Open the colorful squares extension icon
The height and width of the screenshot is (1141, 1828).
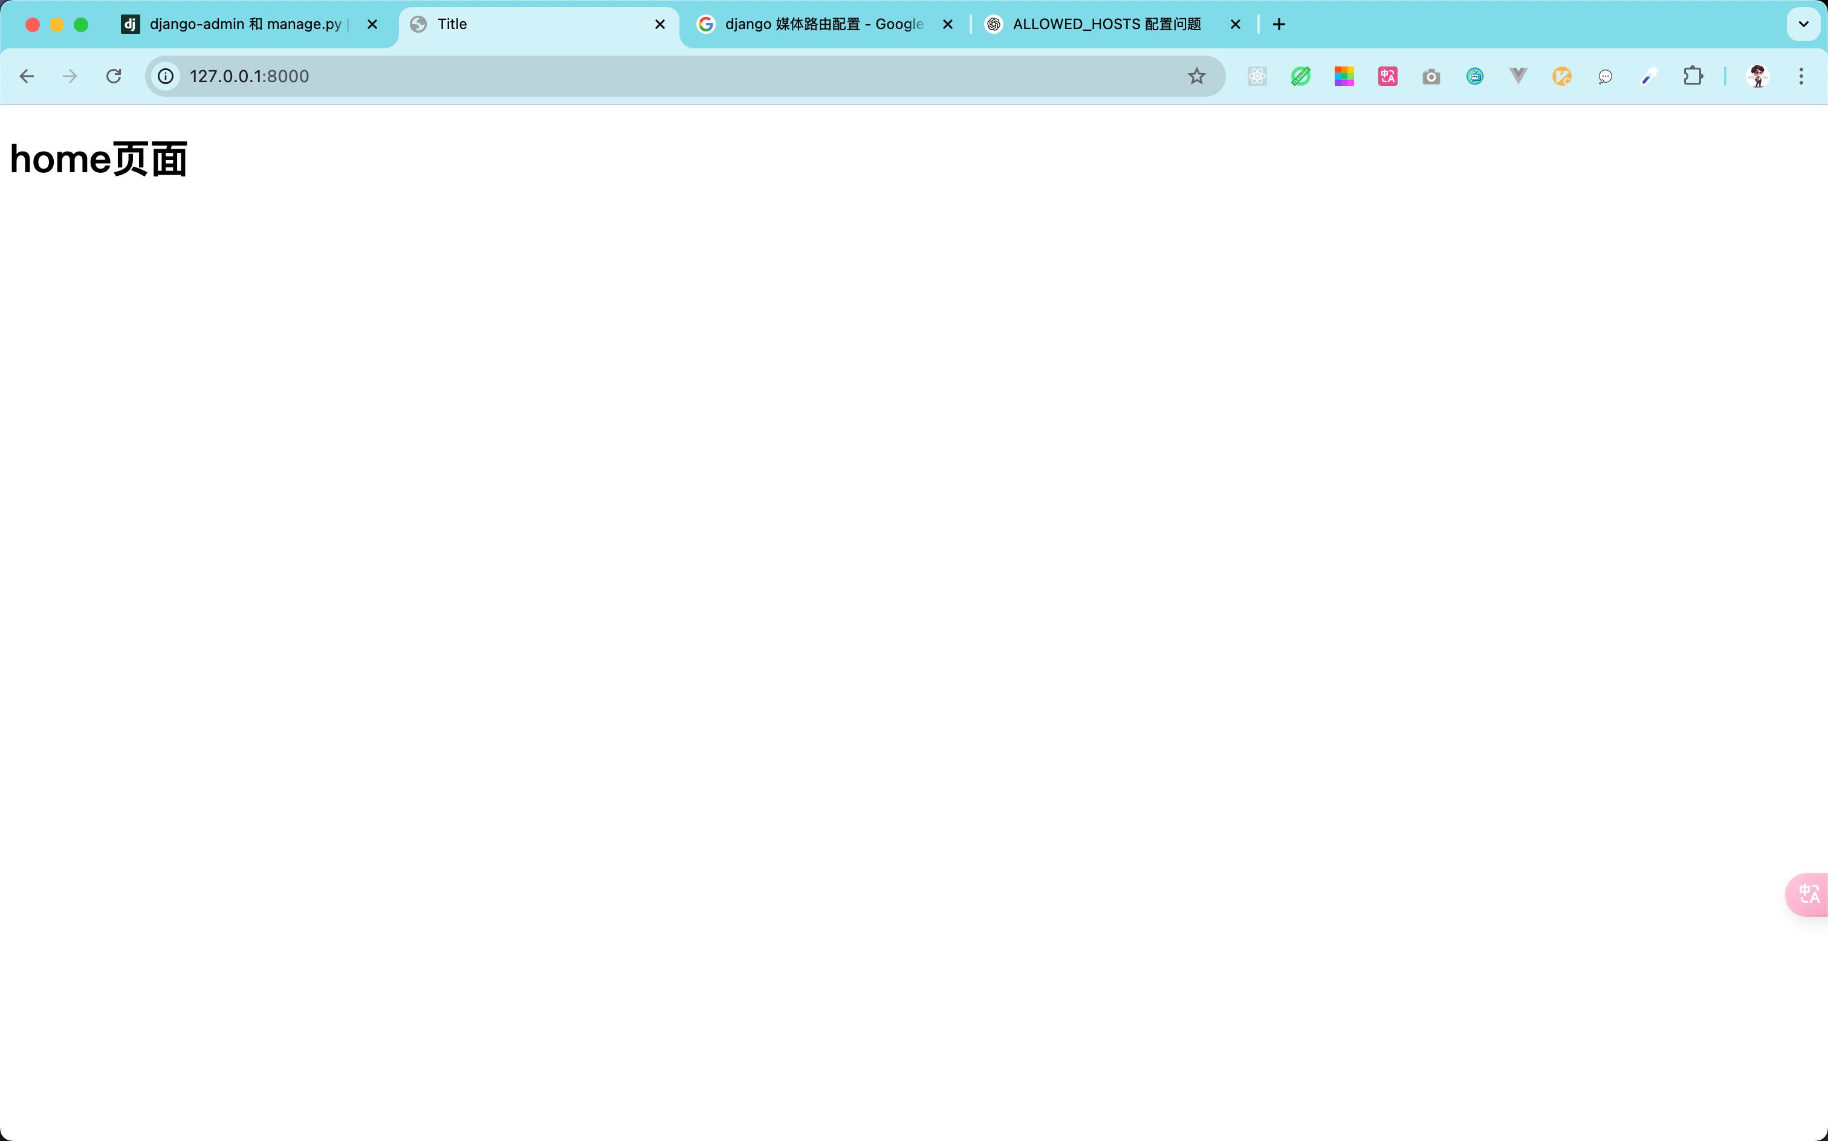(1344, 76)
